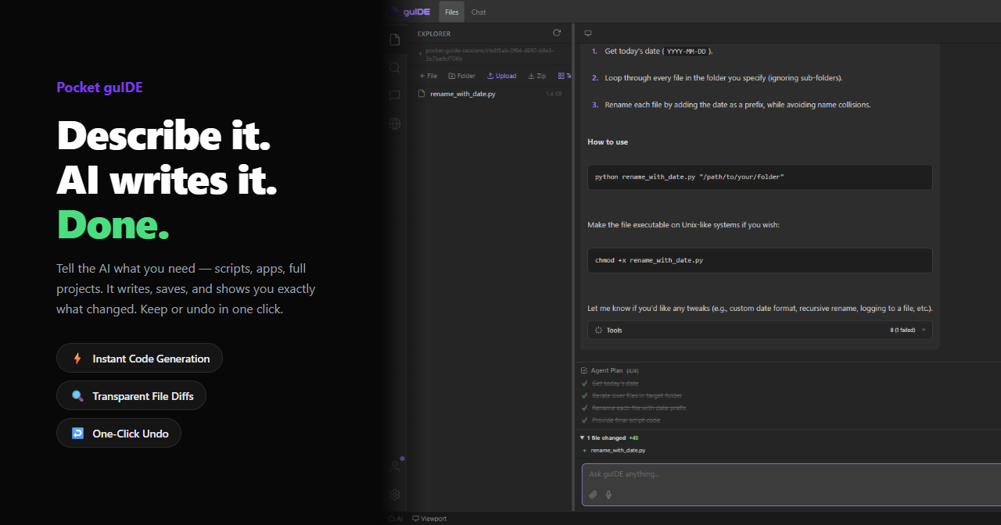Click rename_with_date.py file icon in Explorer

tap(422, 94)
